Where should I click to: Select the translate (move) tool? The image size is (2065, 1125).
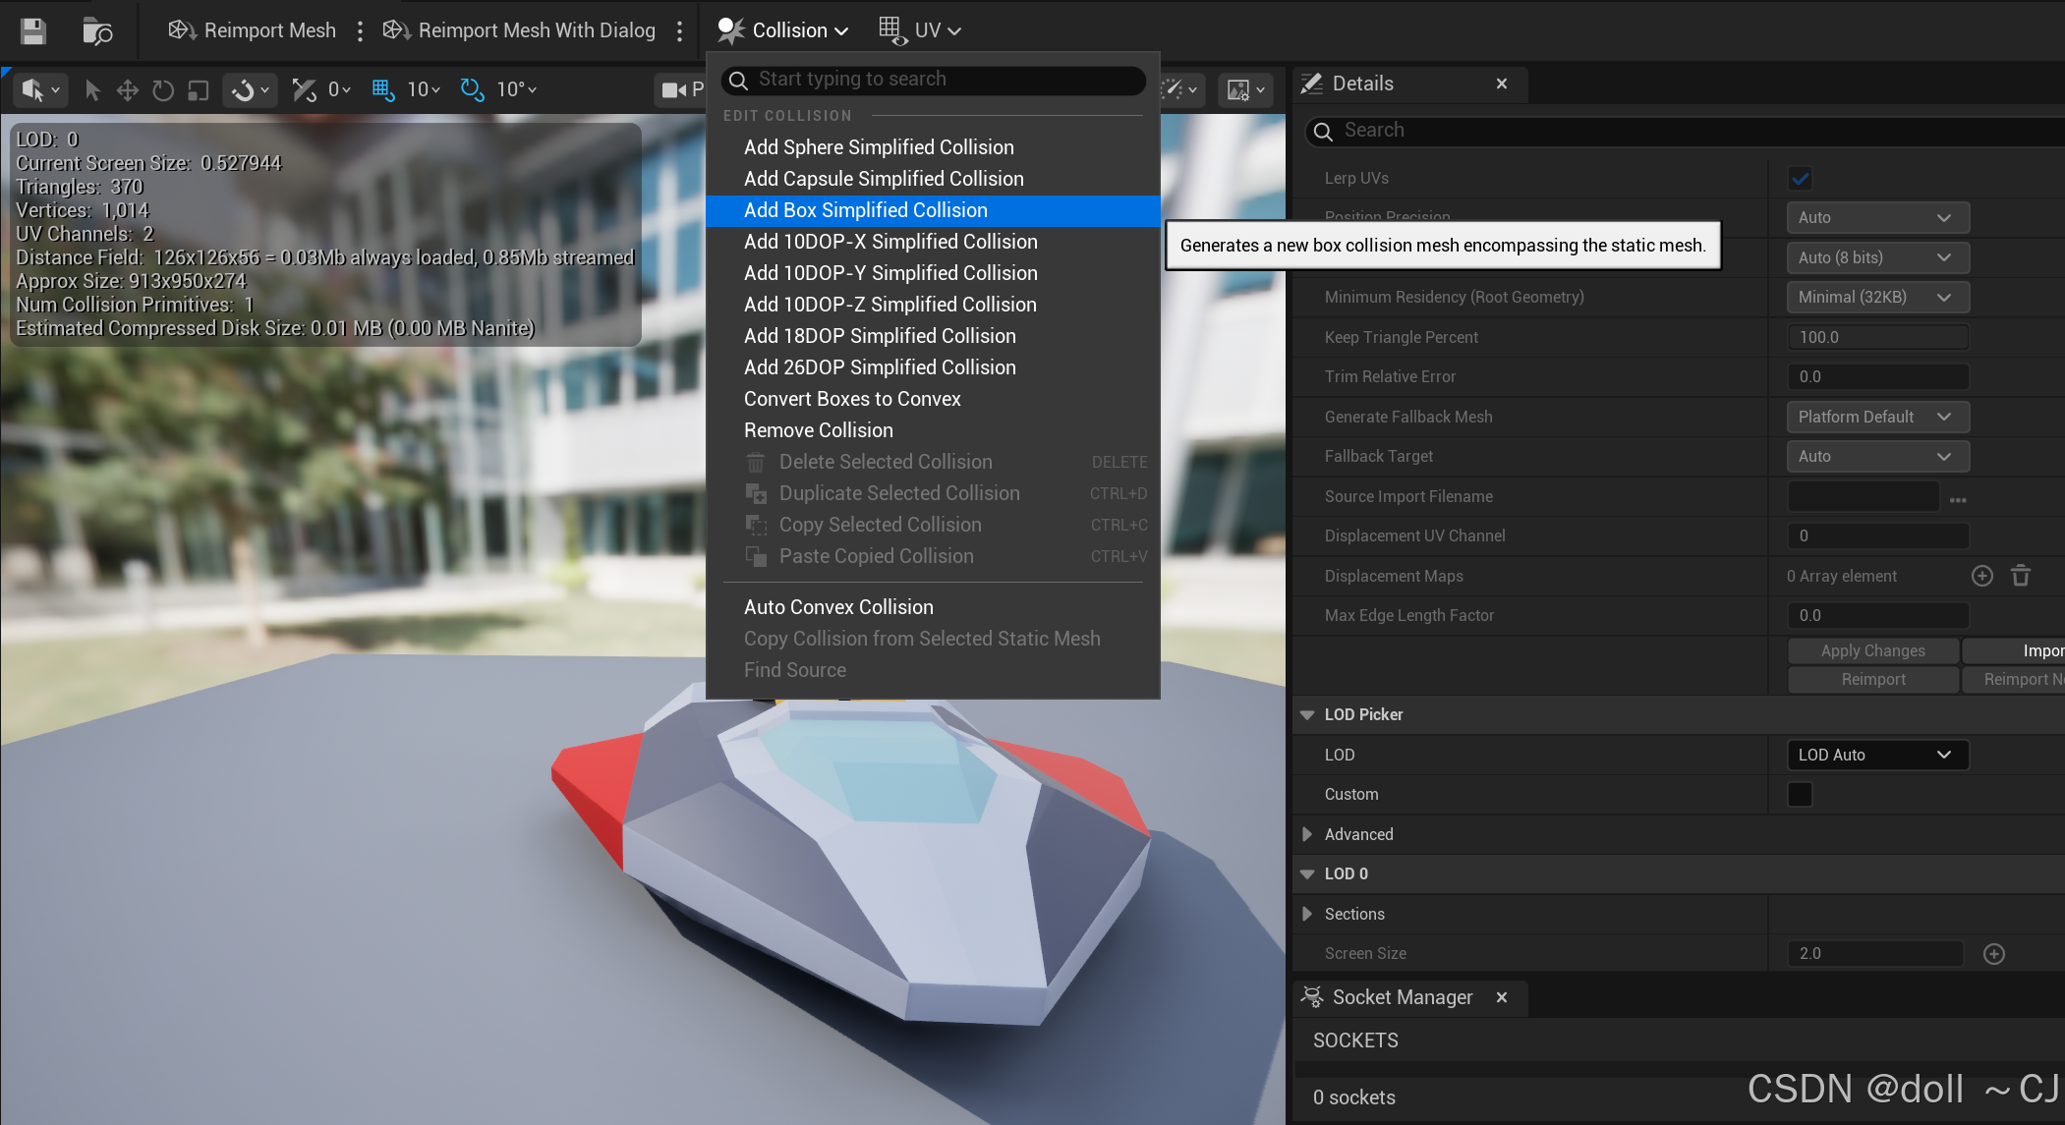[127, 90]
